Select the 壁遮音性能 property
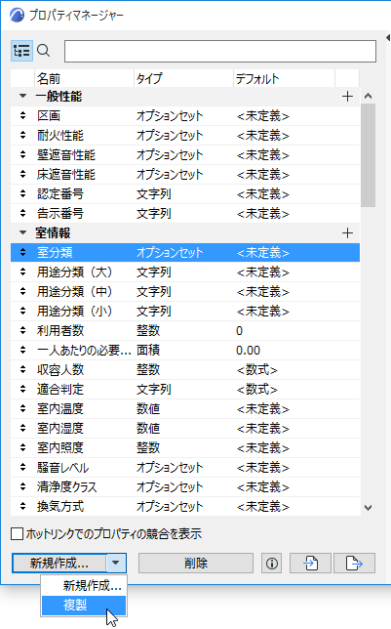 tap(185, 155)
